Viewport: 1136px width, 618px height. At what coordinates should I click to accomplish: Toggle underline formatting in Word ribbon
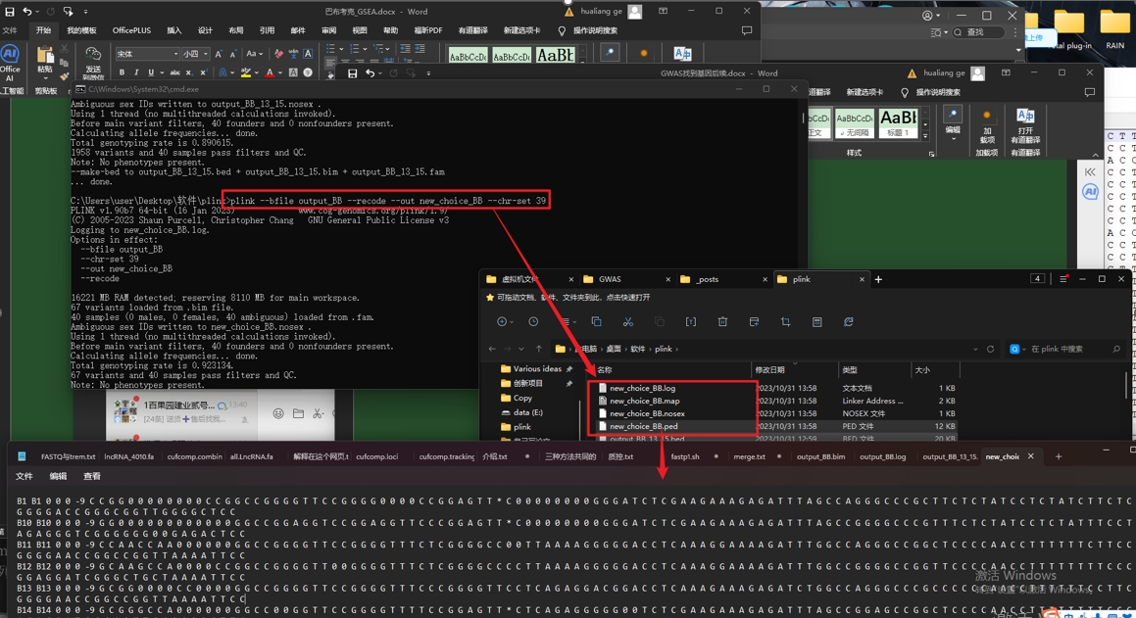(x=150, y=72)
